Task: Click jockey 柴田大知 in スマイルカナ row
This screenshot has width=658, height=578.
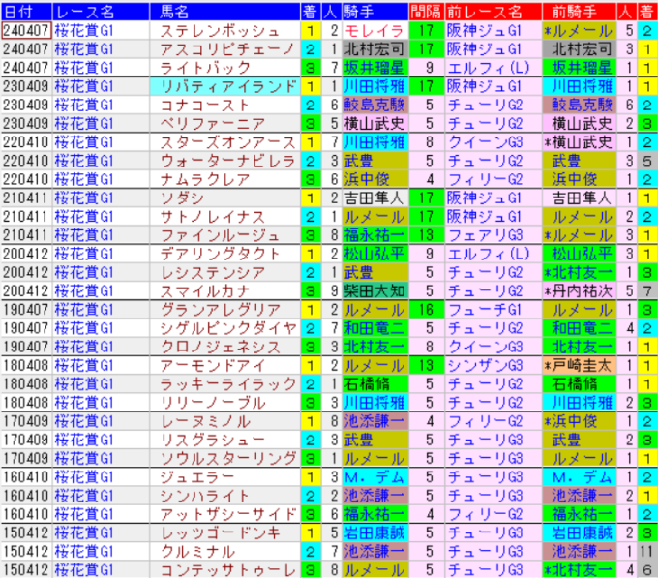Action: click(x=374, y=290)
